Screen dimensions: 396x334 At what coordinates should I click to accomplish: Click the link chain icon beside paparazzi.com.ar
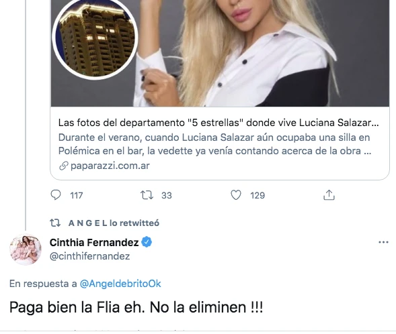coord(64,166)
